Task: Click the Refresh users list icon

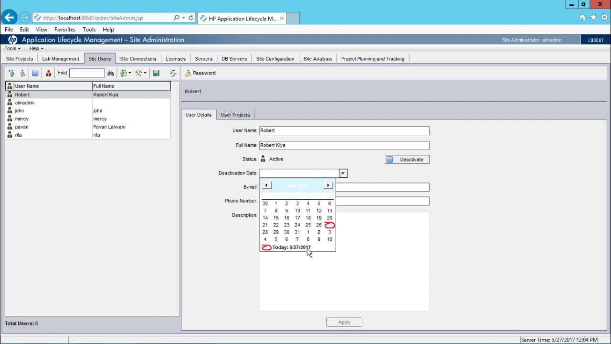Action: point(173,73)
